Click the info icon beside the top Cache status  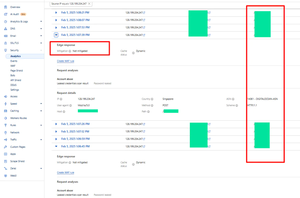(133, 53)
